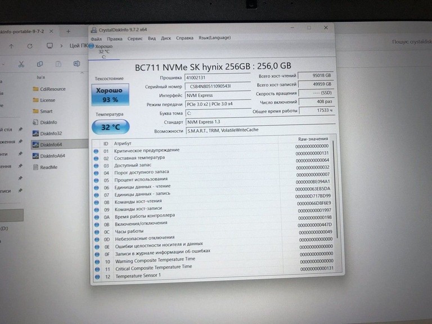Click the Rename icon in Explorer toolbar
The image size is (432, 324).
coord(76,64)
